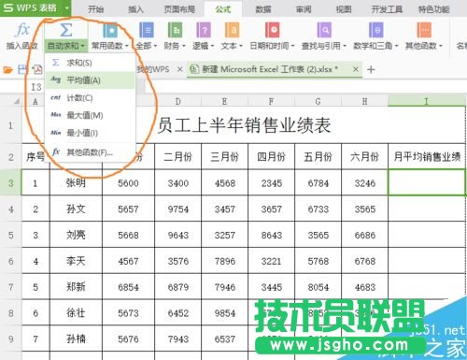The height and width of the screenshot is (360, 467).
Task: Switch to the 开始 ribbon tab
Action: pos(95,9)
